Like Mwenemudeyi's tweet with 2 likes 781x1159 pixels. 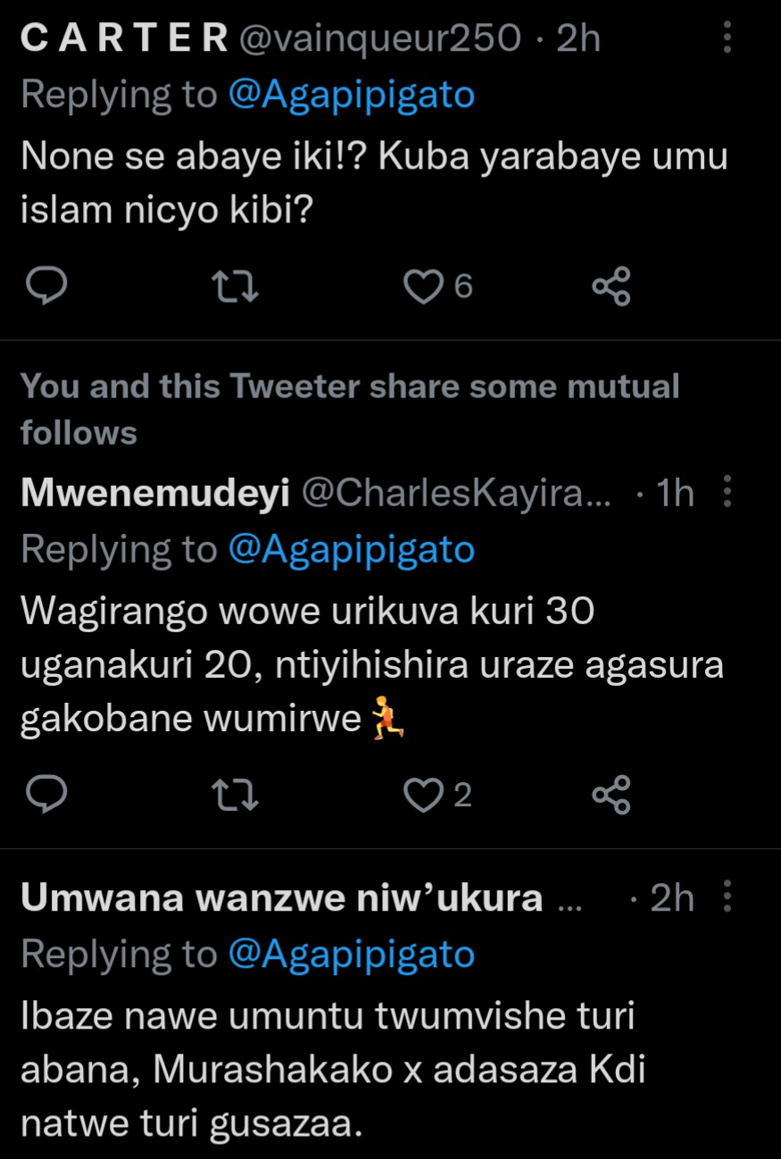[x=423, y=795]
